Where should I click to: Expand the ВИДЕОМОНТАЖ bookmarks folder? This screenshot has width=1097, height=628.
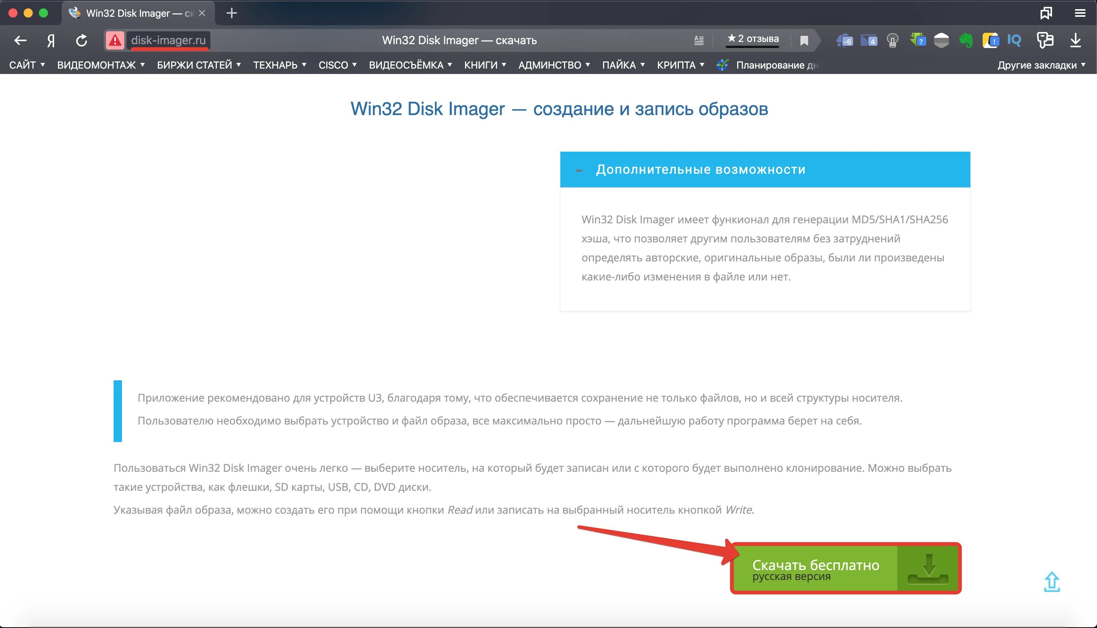pos(101,65)
